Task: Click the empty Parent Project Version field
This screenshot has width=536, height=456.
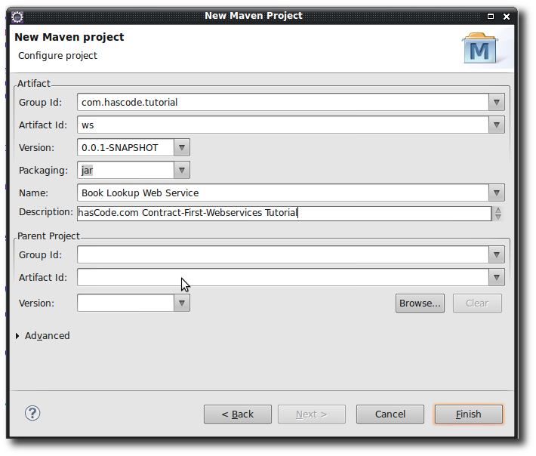Action: point(126,303)
